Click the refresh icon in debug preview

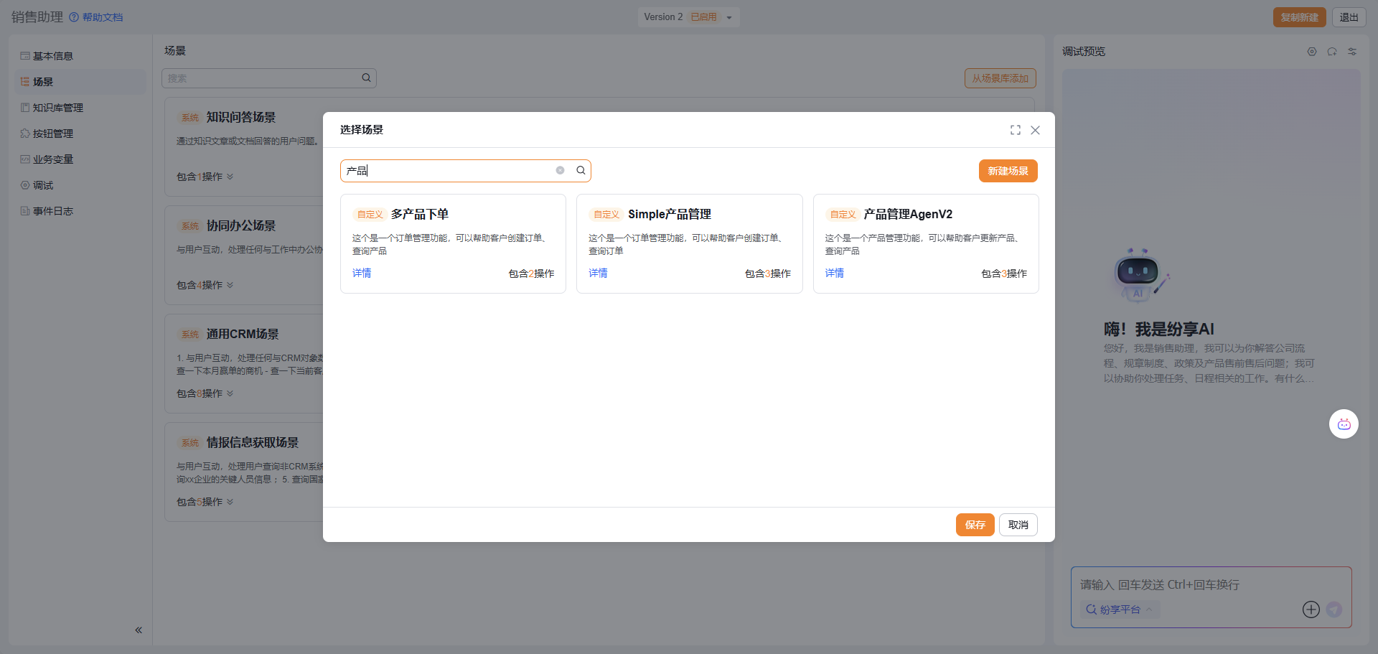point(1332,52)
